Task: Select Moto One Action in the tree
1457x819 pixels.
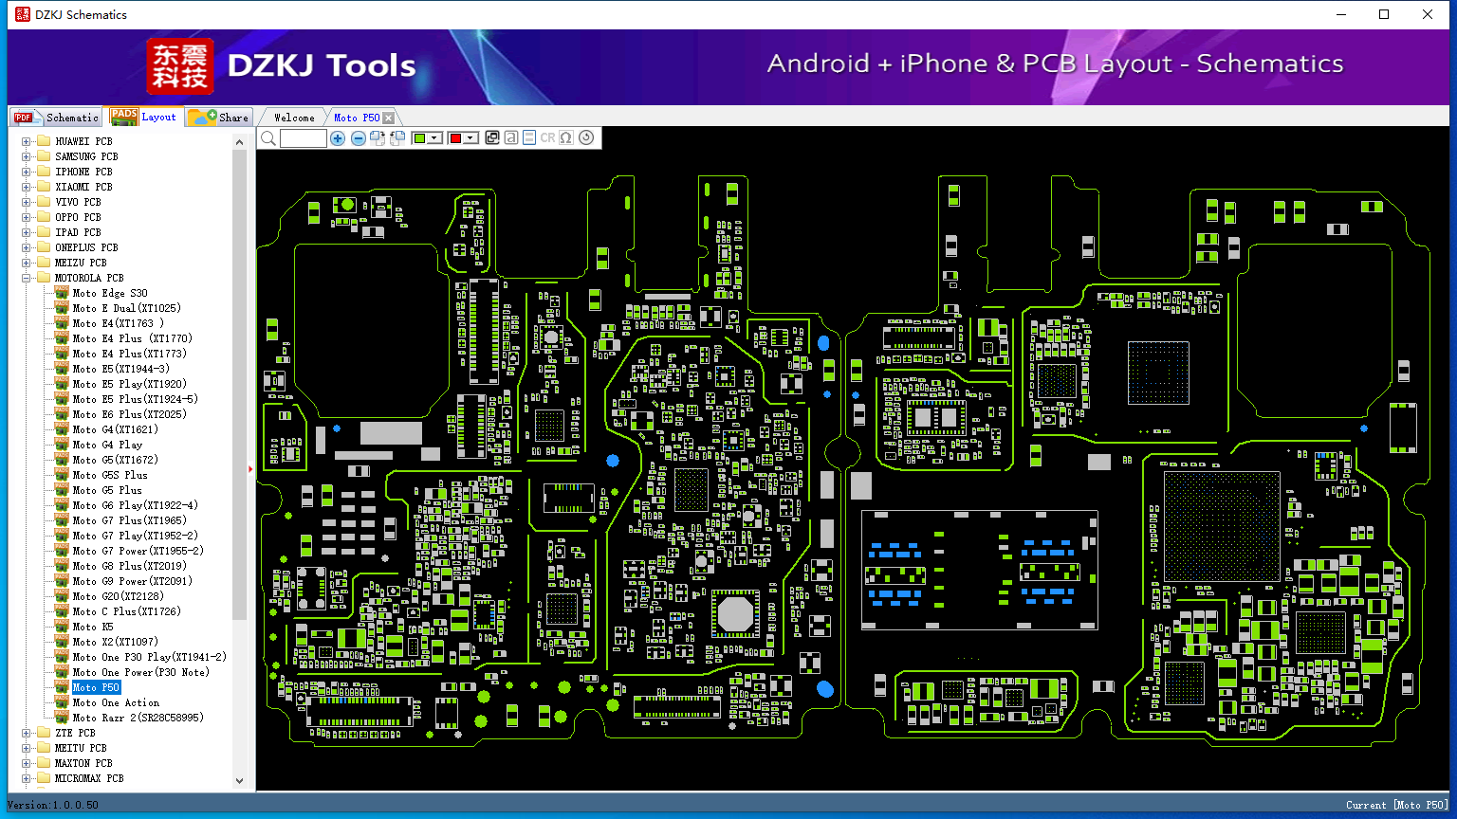Action: [x=116, y=702]
